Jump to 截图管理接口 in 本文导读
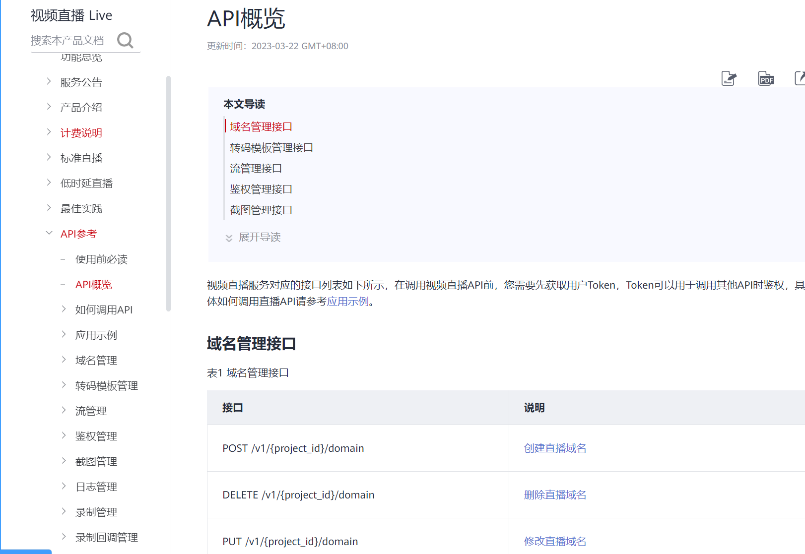Image resolution: width=805 pixels, height=554 pixels. click(261, 210)
